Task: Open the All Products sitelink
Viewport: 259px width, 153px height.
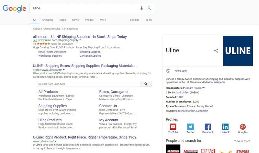Action: 48,92
